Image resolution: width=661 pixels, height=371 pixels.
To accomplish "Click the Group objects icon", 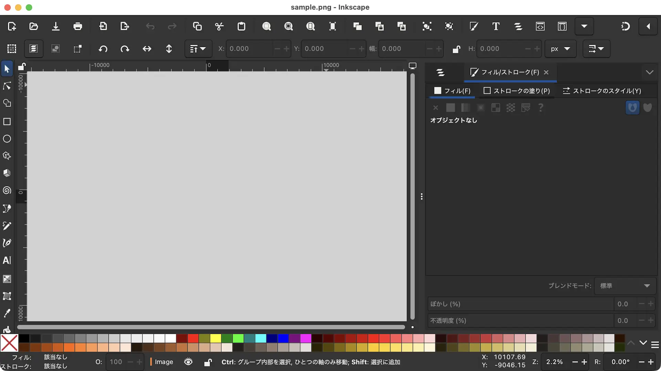I will pos(427,26).
